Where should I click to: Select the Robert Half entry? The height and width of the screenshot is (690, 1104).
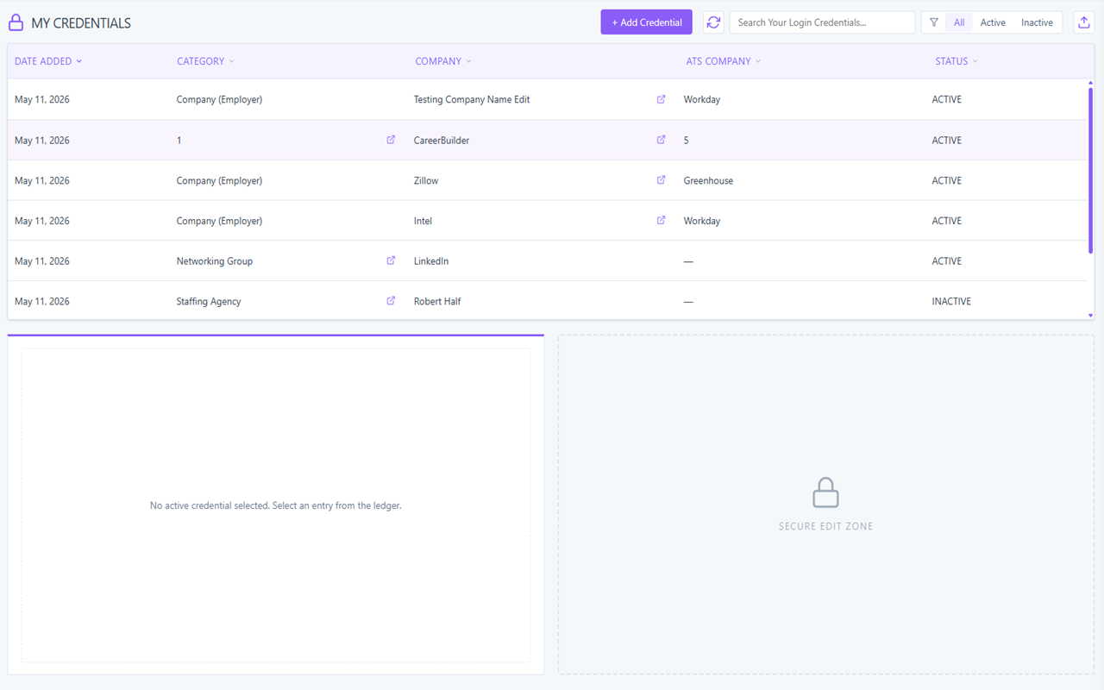point(548,301)
